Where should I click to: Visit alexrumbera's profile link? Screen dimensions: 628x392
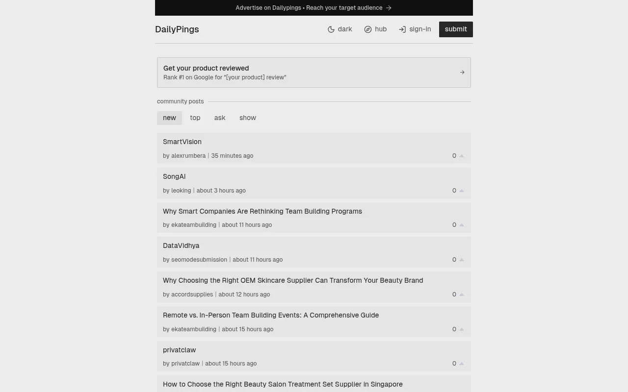(188, 155)
